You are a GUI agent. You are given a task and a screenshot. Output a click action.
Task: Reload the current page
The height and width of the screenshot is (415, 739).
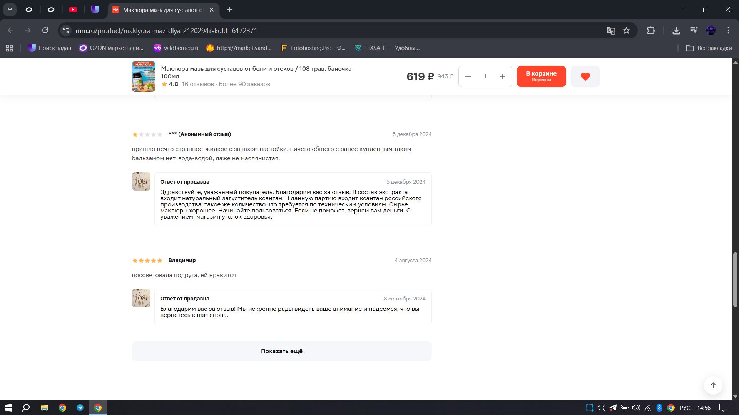45,30
